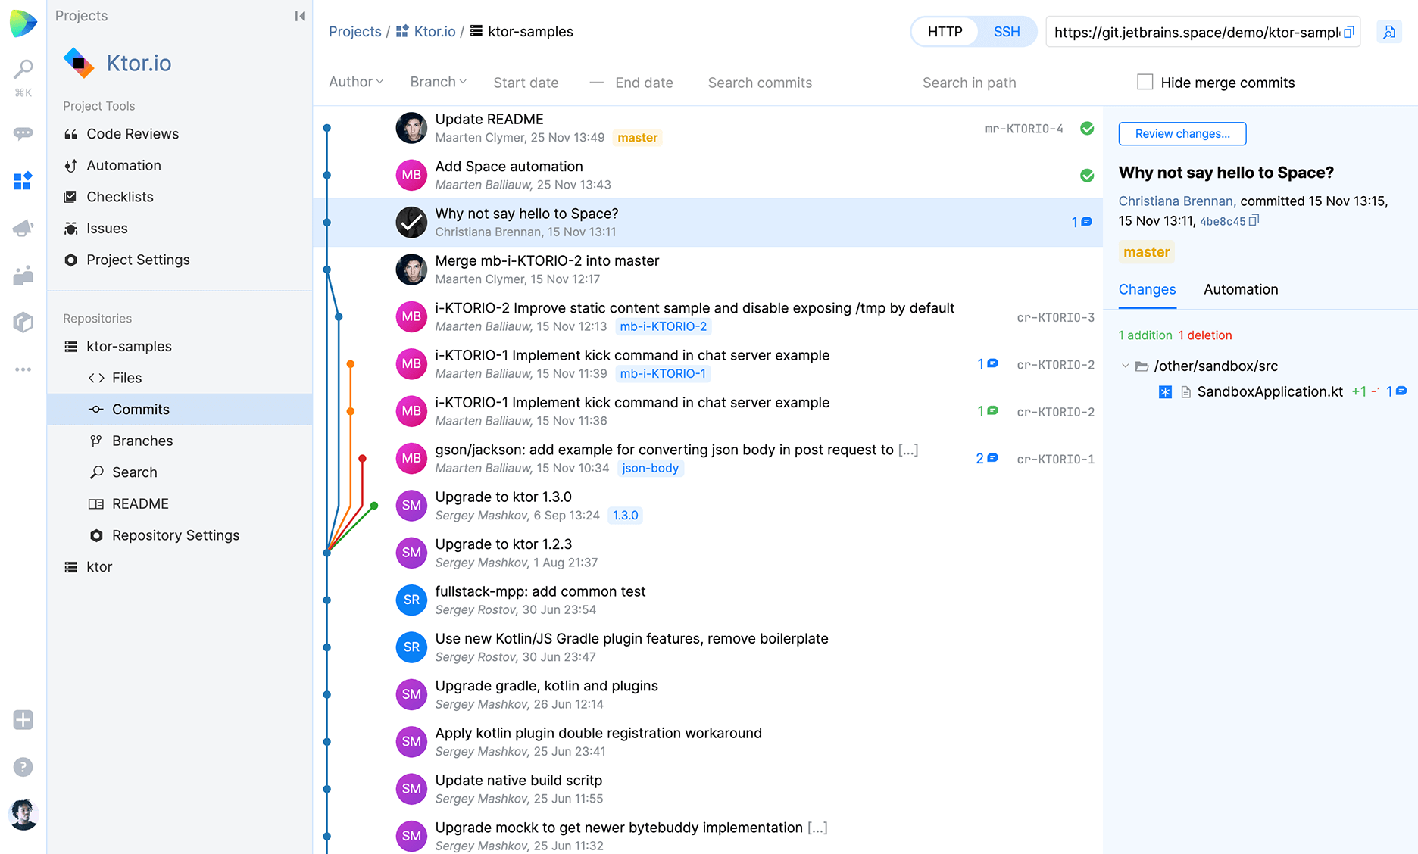Click the mb-i-KTORIO-2 branch tag

tap(663, 326)
